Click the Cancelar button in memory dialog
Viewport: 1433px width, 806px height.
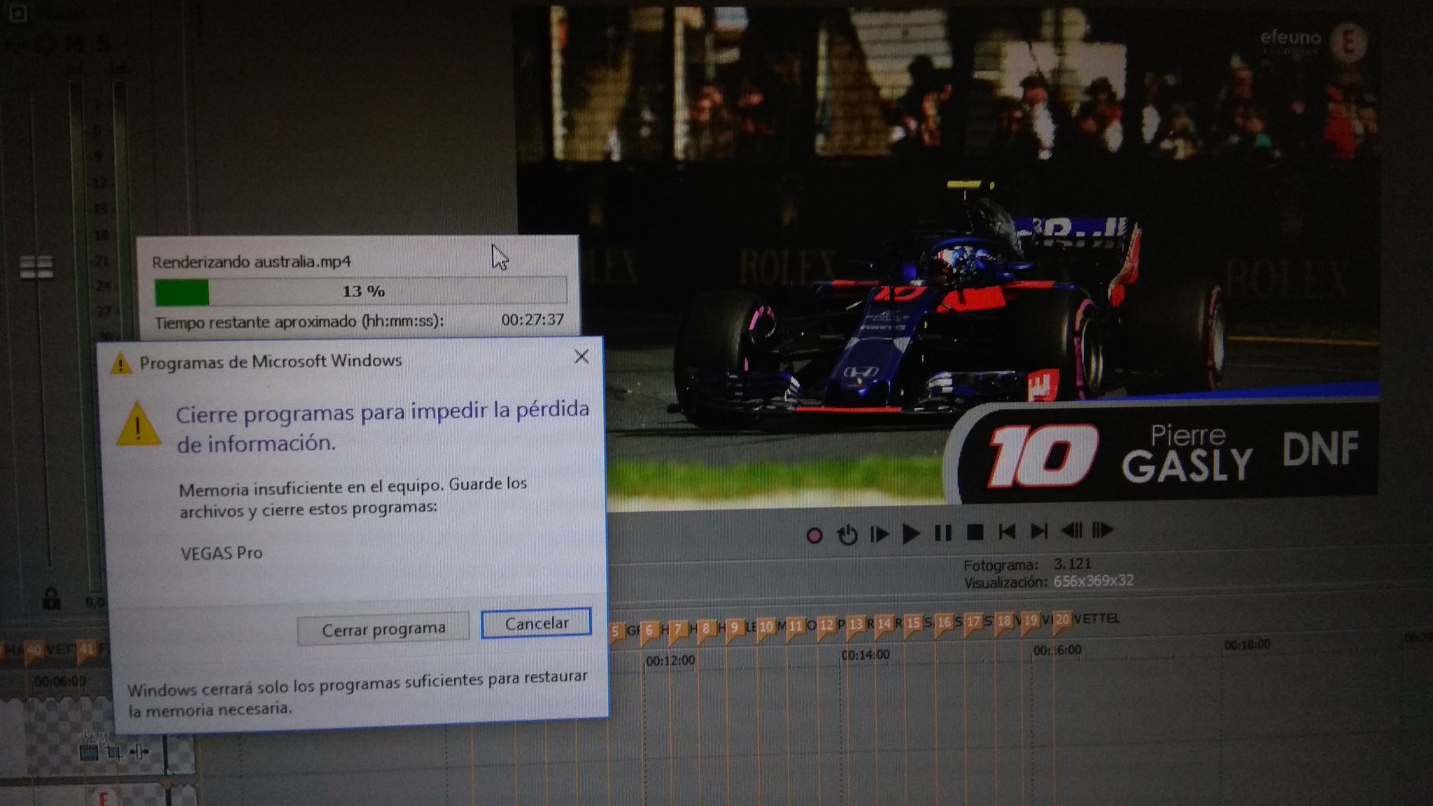coord(537,623)
